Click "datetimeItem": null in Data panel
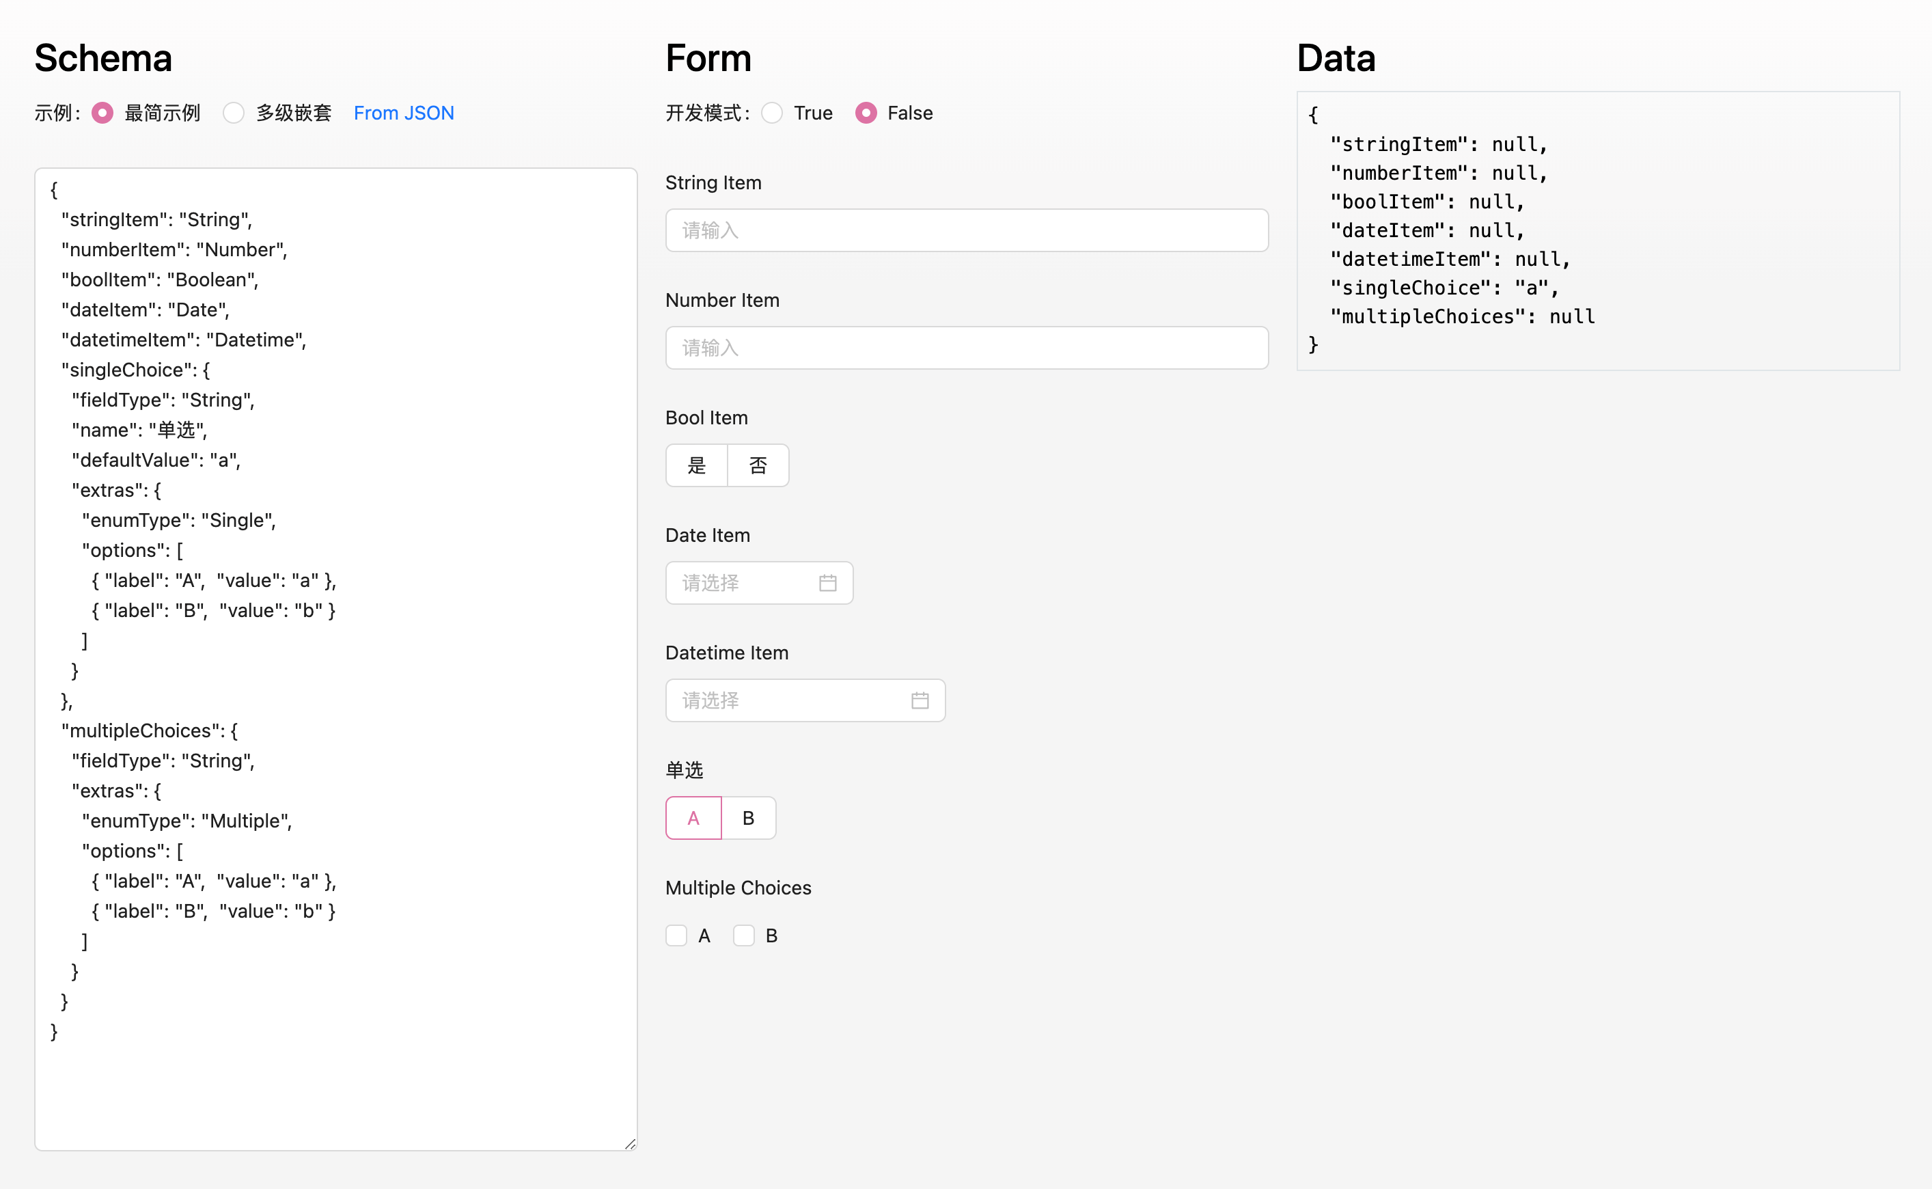The image size is (1932, 1189). click(x=1450, y=260)
